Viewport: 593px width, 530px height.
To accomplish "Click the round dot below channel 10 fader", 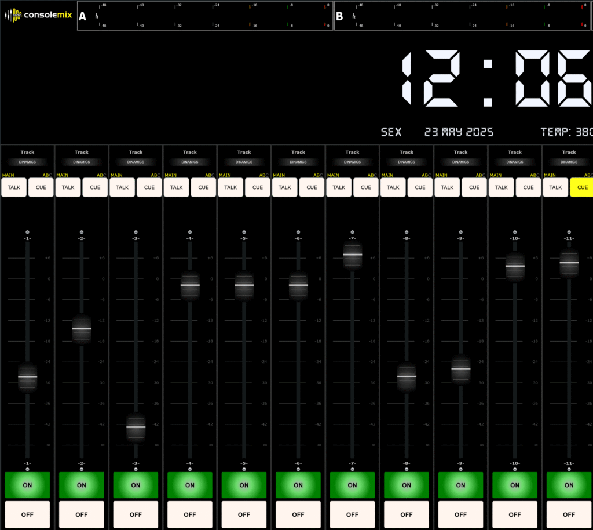I will pos(515,469).
